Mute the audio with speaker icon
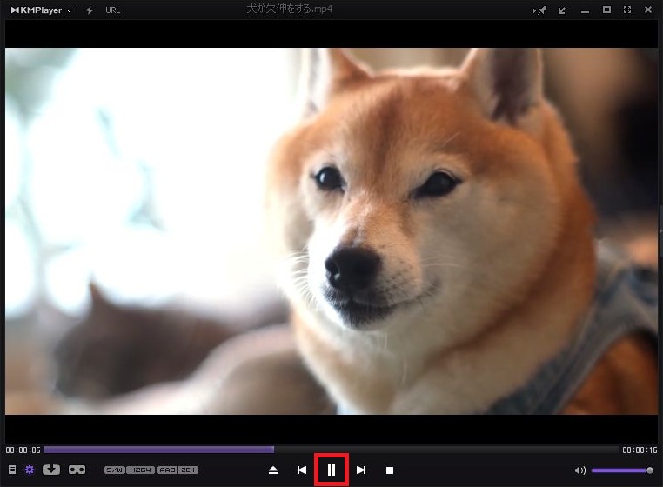Image resolution: width=663 pixels, height=487 pixels. 580,470
